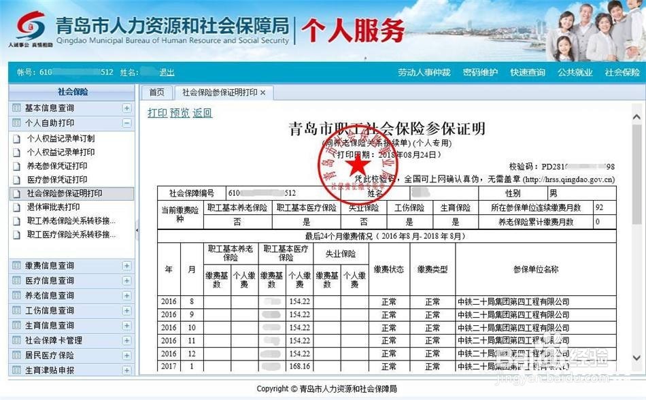Click the 2017 year cell

(169, 366)
